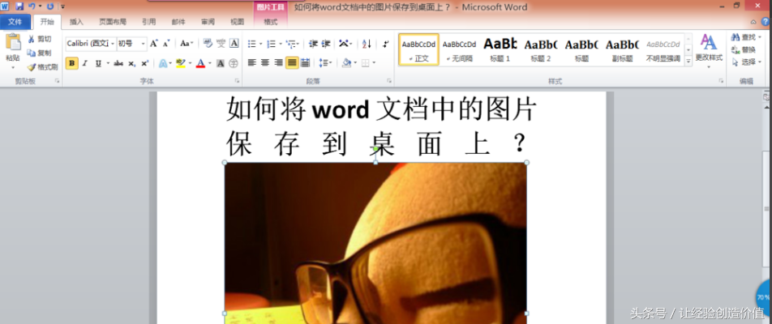772x324 pixels.
Task: Switch to the Page Layout (页面布局) tab
Action: pos(112,22)
